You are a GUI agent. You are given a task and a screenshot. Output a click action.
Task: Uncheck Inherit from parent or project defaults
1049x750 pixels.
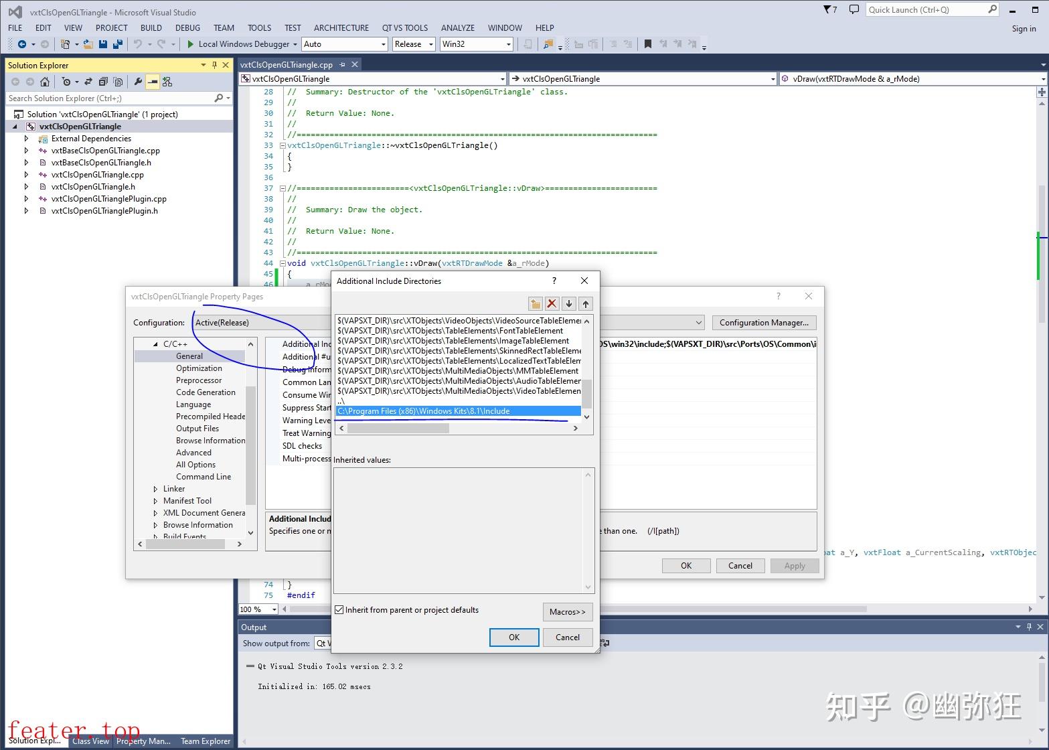[339, 609]
